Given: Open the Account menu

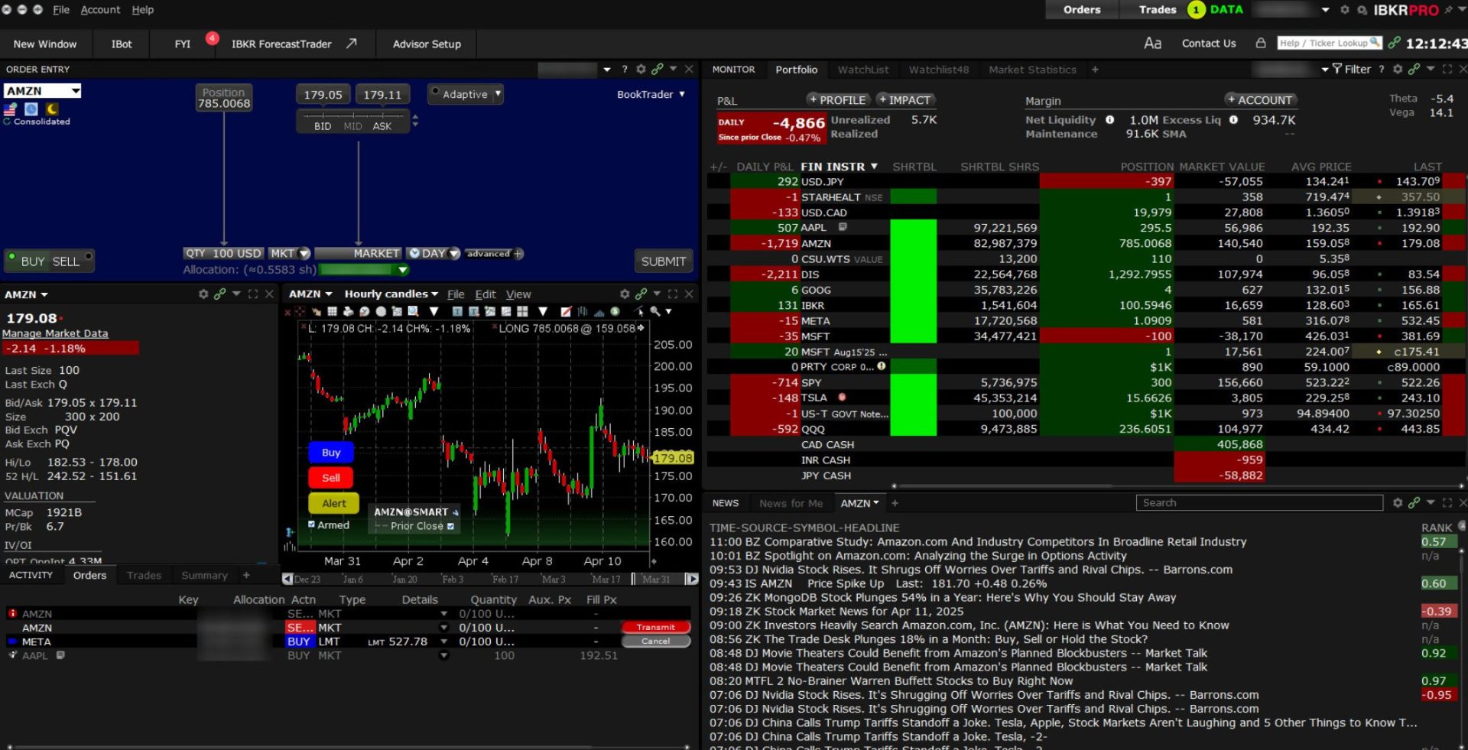Looking at the screenshot, I should click(100, 10).
